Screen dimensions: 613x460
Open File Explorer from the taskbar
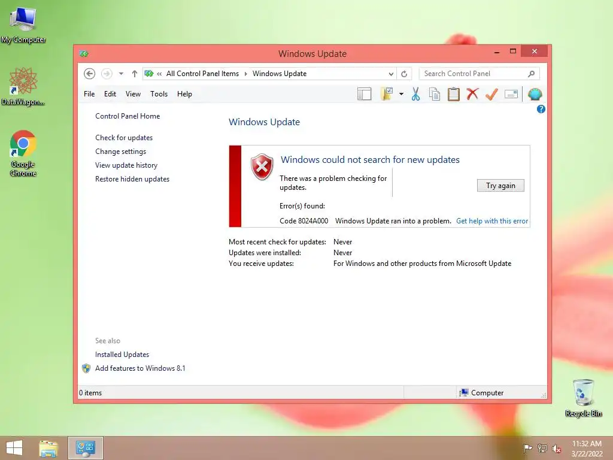tap(48, 448)
